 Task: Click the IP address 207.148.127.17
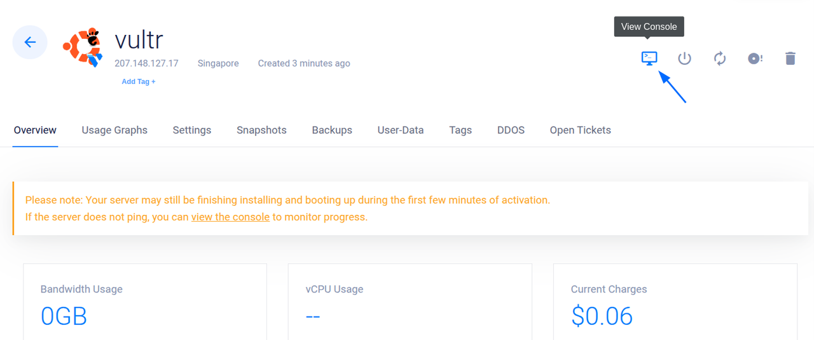click(146, 64)
